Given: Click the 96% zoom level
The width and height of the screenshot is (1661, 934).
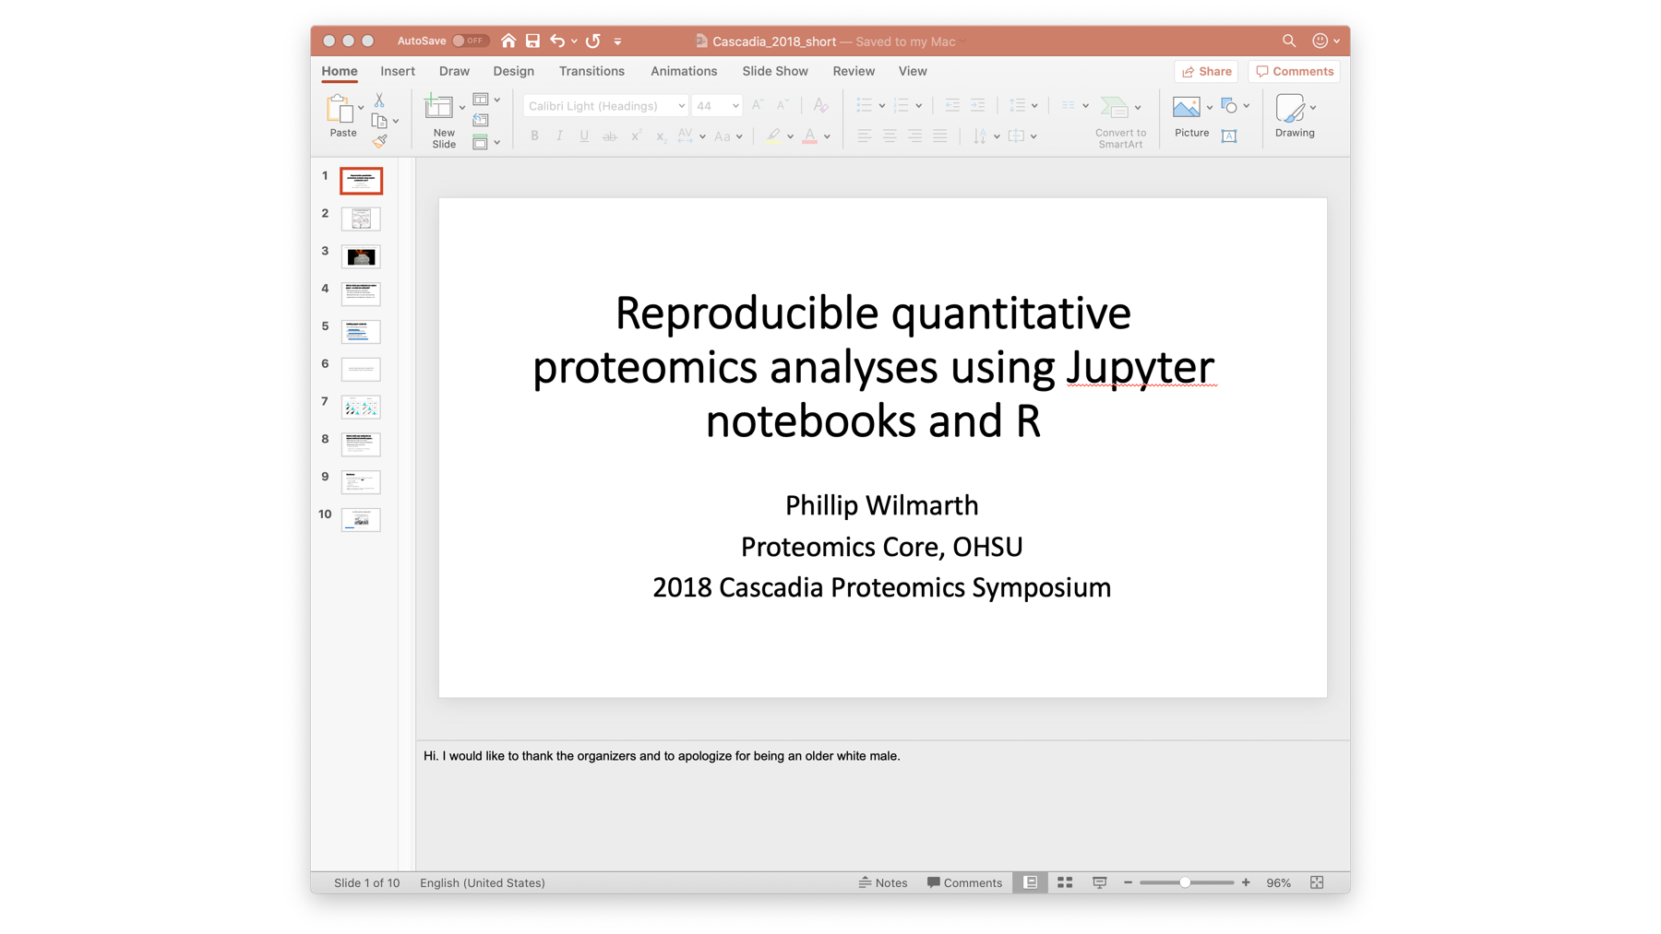Looking at the screenshot, I should point(1278,882).
